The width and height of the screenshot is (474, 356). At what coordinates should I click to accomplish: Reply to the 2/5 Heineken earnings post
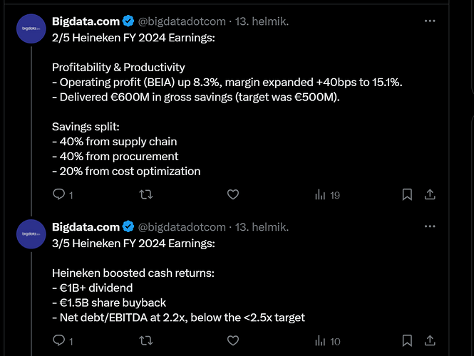60,194
